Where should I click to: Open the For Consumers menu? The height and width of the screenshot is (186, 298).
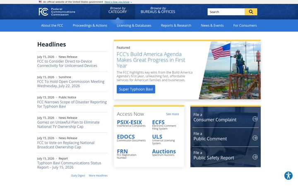pyautogui.click(x=245, y=26)
